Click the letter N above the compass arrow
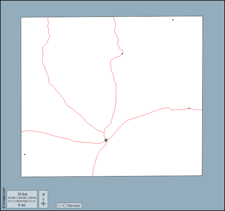The width and height of the screenshot is (225, 211). coord(43,195)
